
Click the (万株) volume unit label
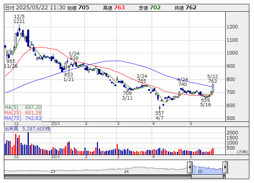pyautogui.click(x=242, y=152)
